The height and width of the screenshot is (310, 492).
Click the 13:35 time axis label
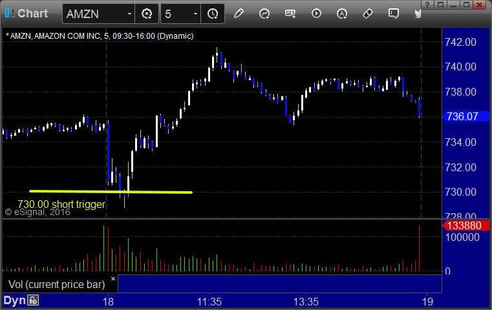306,302
